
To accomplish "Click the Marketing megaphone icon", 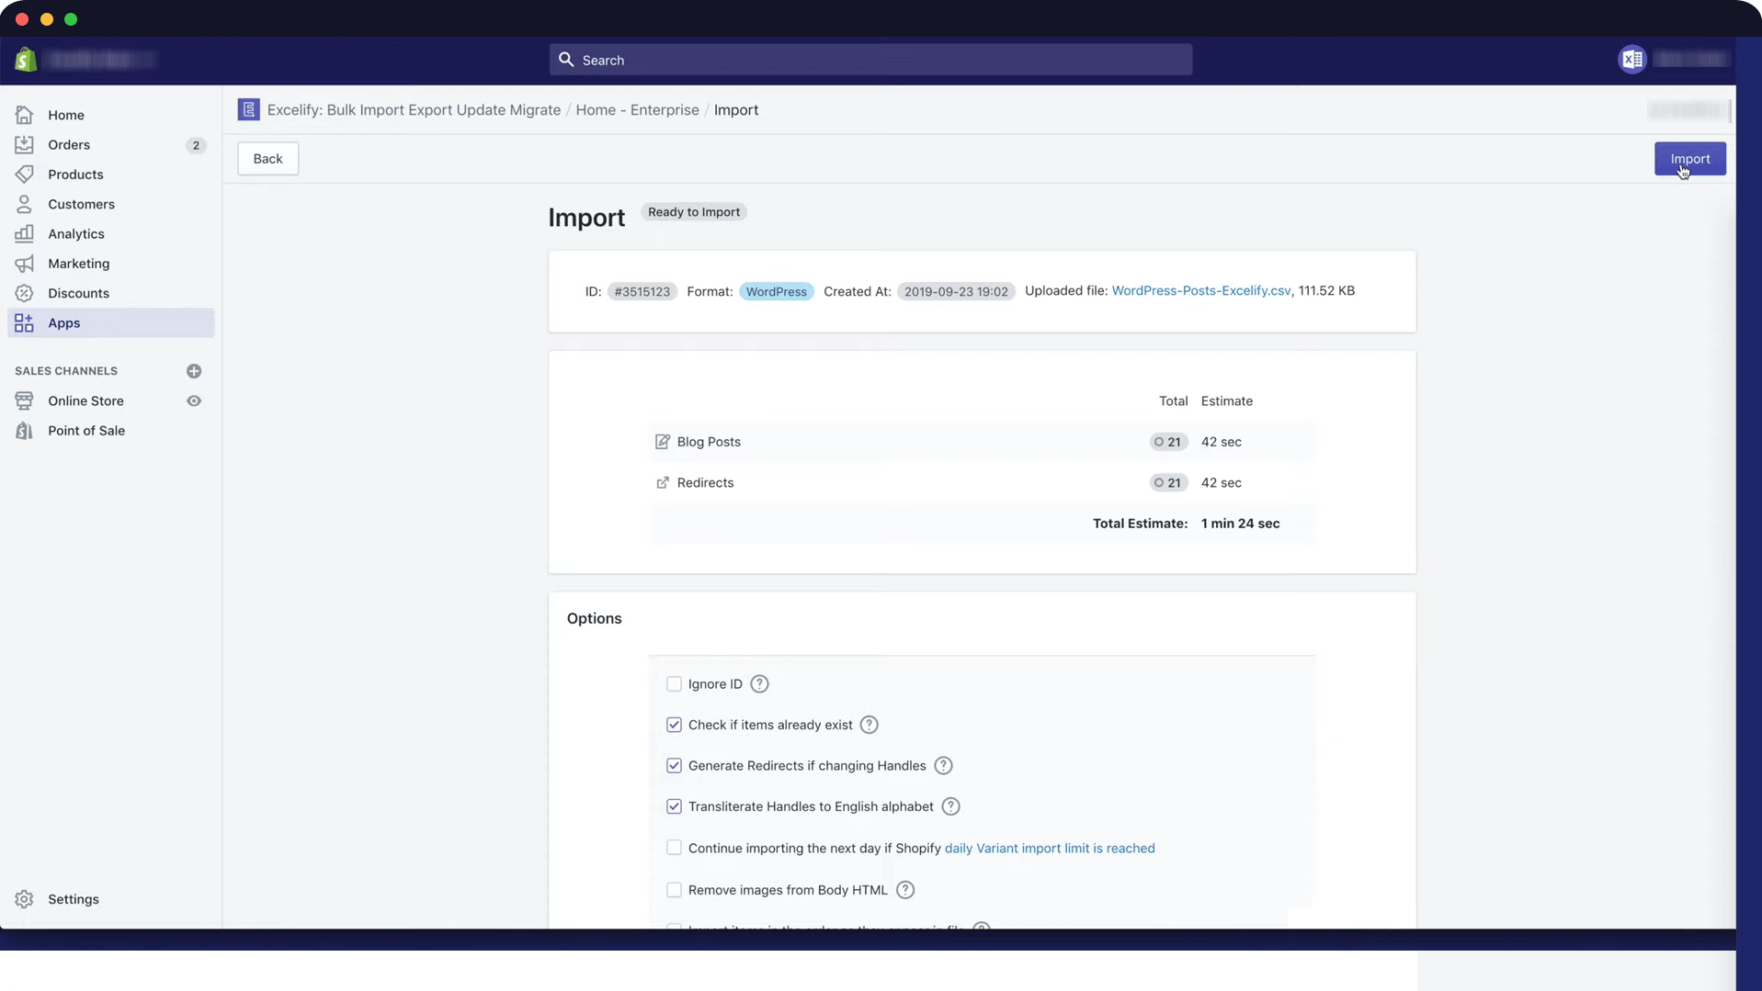I will 24,264.
